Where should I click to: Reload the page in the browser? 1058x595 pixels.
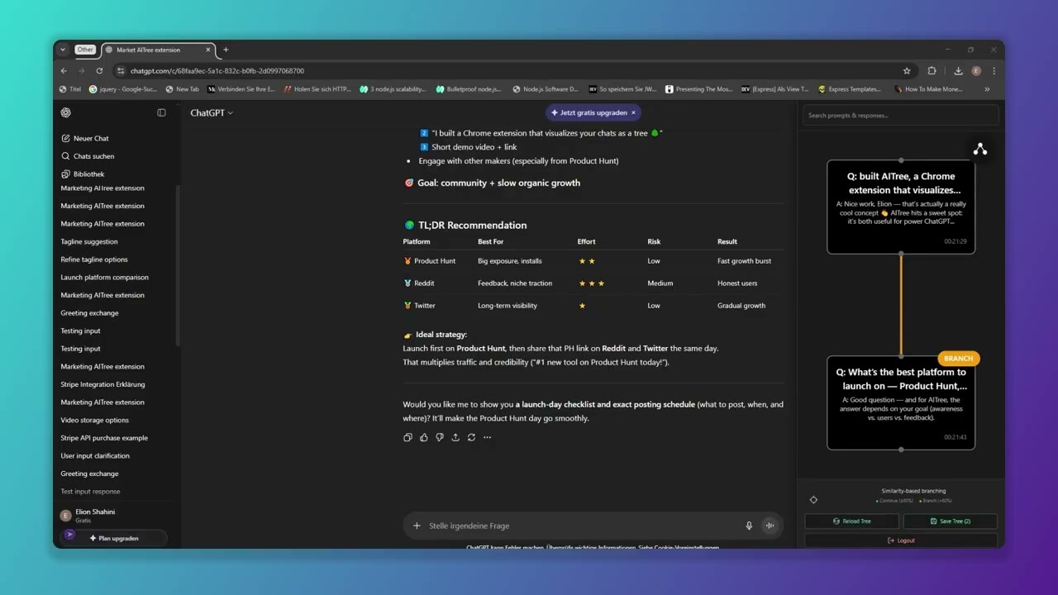click(99, 71)
